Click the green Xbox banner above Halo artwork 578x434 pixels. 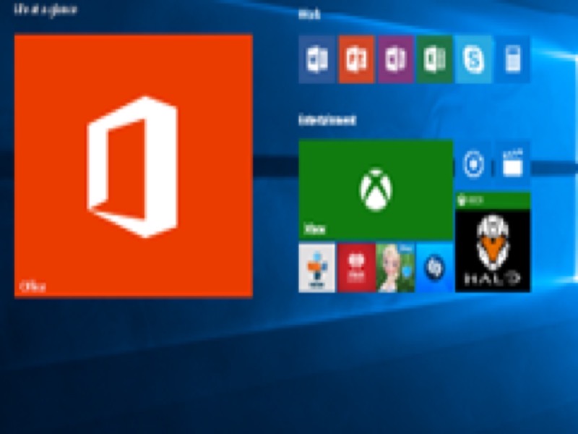(493, 200)
